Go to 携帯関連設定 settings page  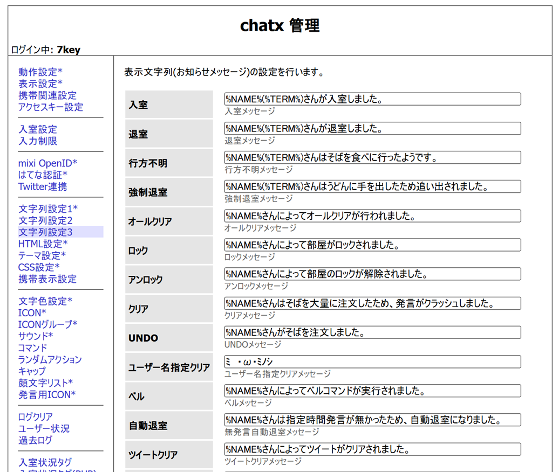(x=47, y=95)
